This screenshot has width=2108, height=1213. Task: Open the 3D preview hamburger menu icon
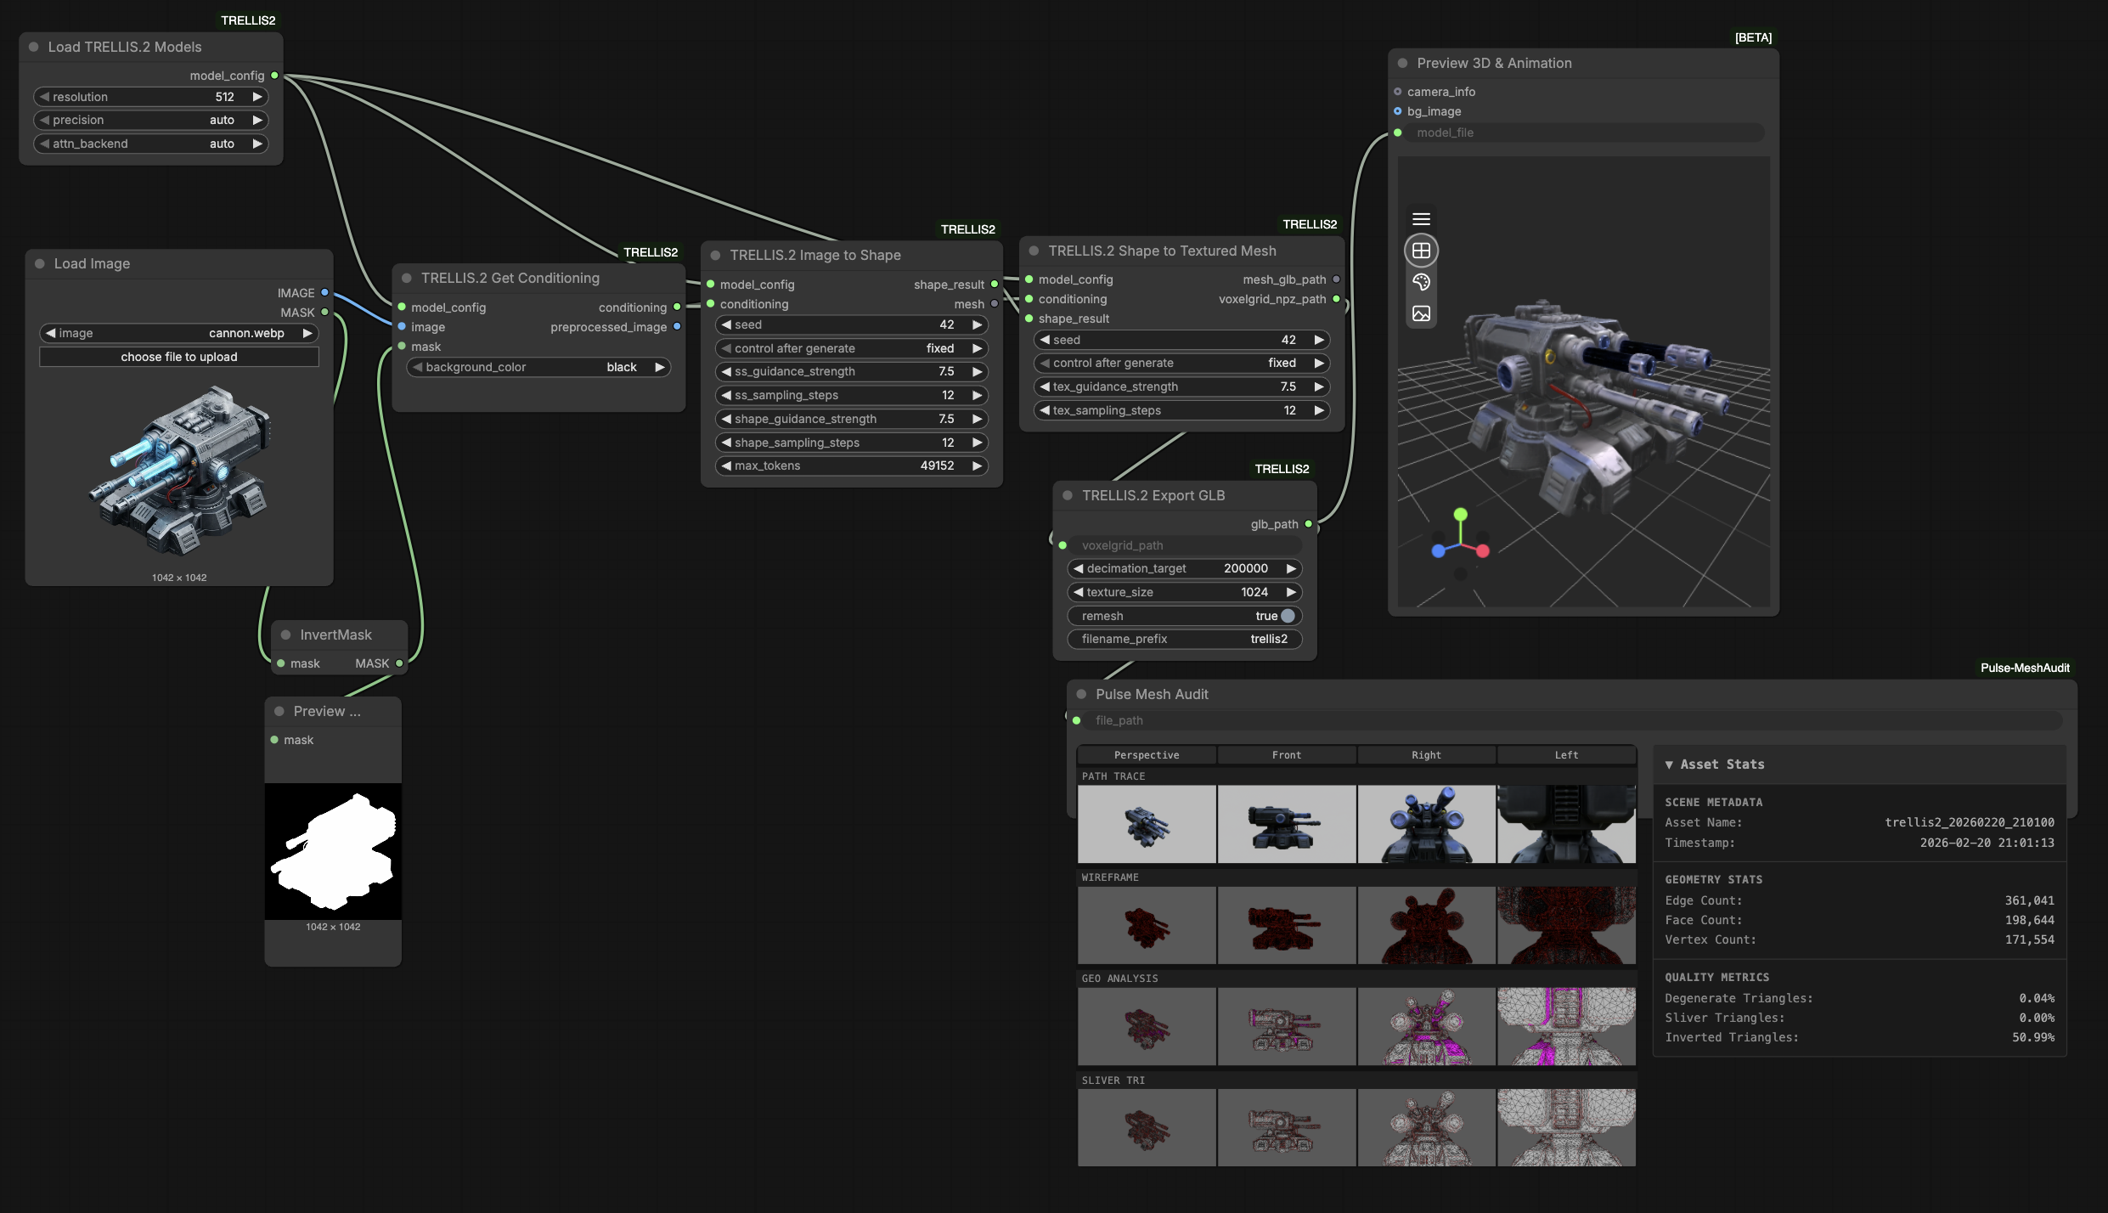(1421, 219)
